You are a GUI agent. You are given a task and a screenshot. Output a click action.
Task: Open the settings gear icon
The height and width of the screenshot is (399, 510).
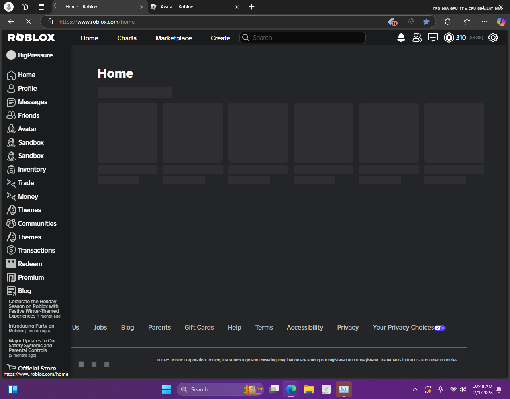tap(493, 38)
